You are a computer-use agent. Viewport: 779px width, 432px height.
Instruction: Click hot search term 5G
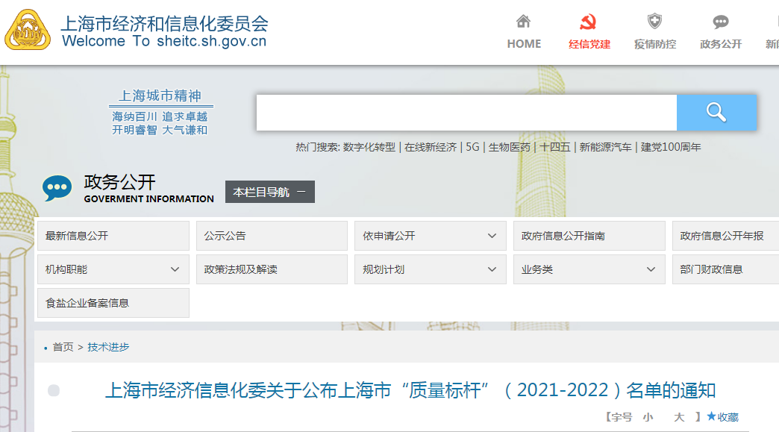tap(472, 147)
